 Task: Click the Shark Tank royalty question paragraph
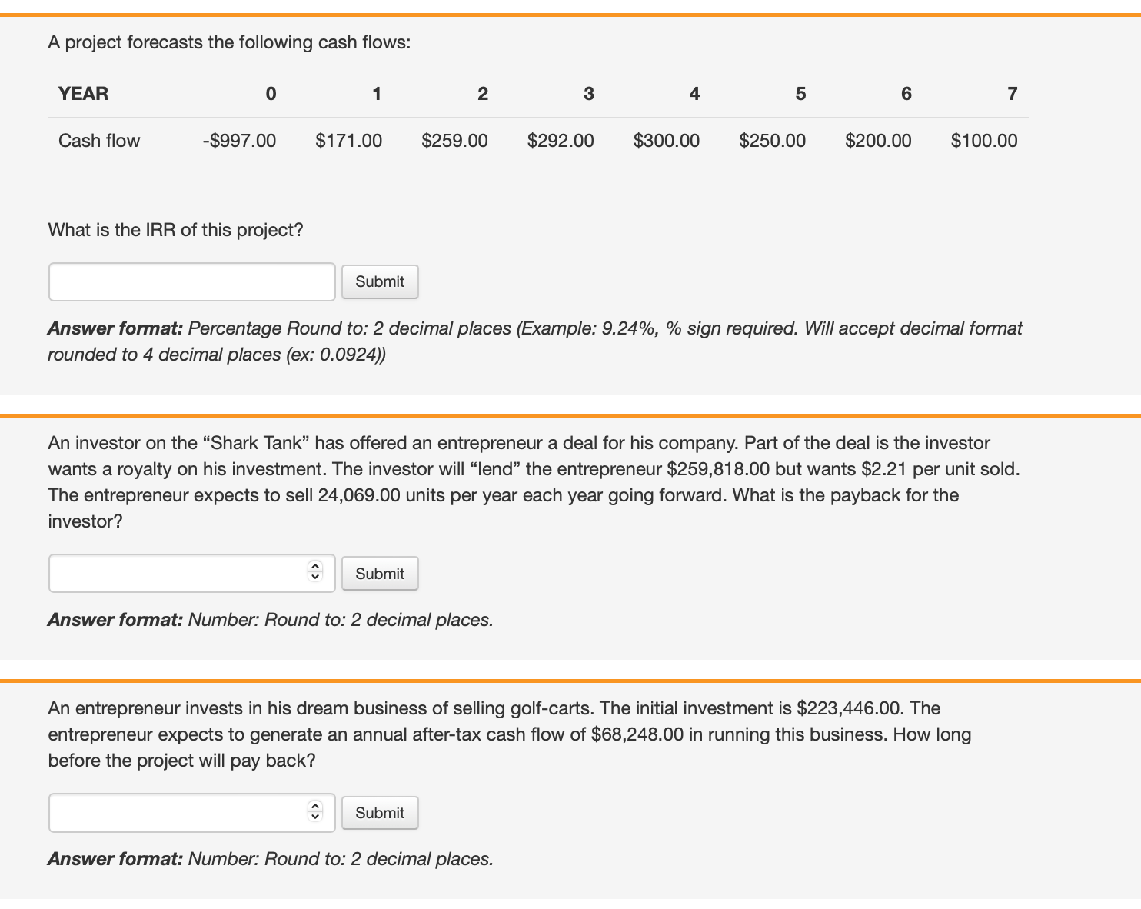coord(534,482)
